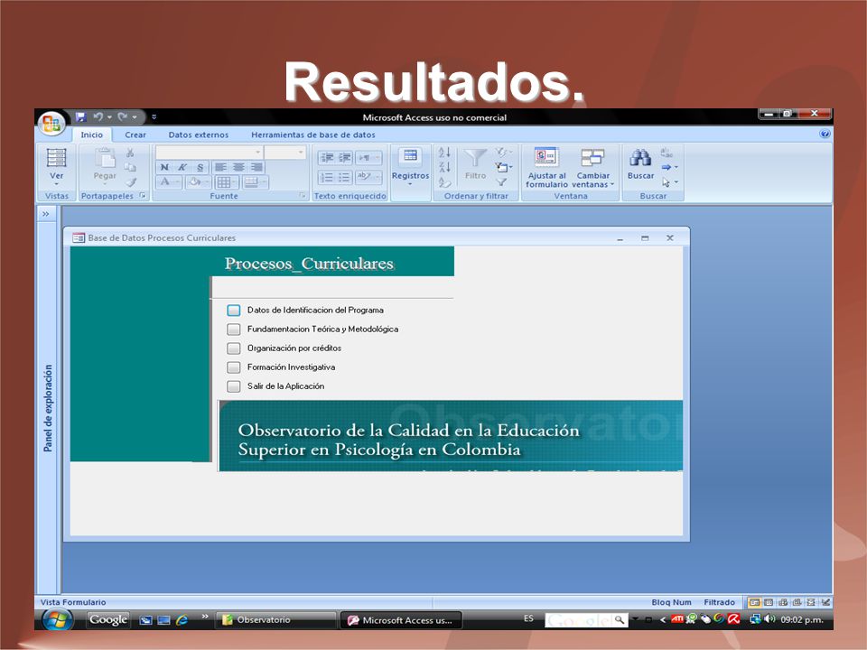Toggle the filter on or off
This screenshot has height=650, width=867.
tap(501, 181)
